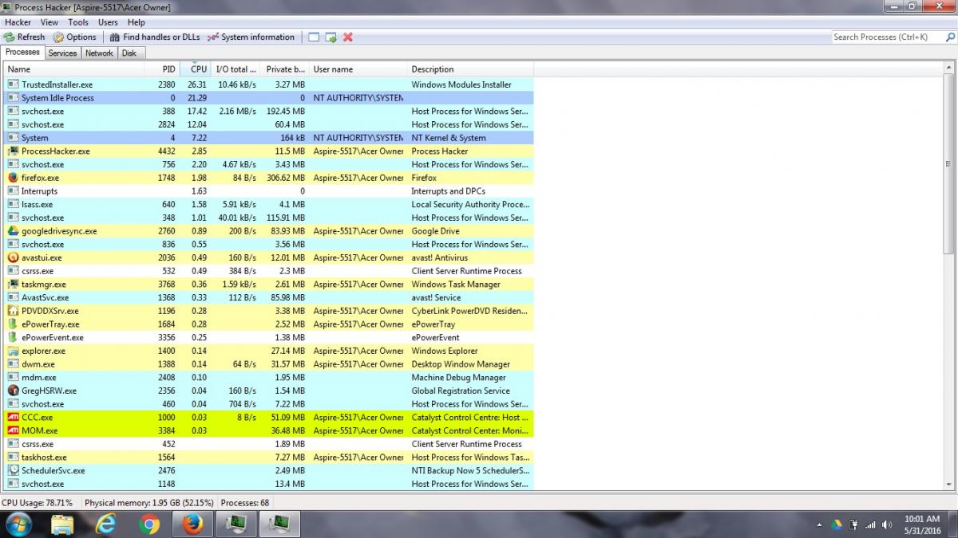Screen dimensions: 958x538
Task: Click the "Physical memory: 1.95 GB" status entry
Action: click(149, 503)
